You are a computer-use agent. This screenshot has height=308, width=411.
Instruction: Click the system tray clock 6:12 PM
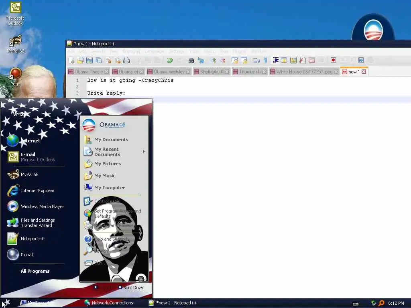[396, 303]
